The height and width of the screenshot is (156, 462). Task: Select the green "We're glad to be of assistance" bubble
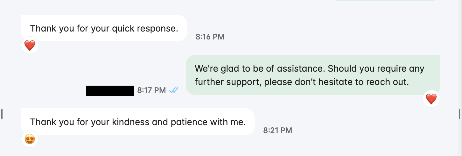[x=313, y=75]
